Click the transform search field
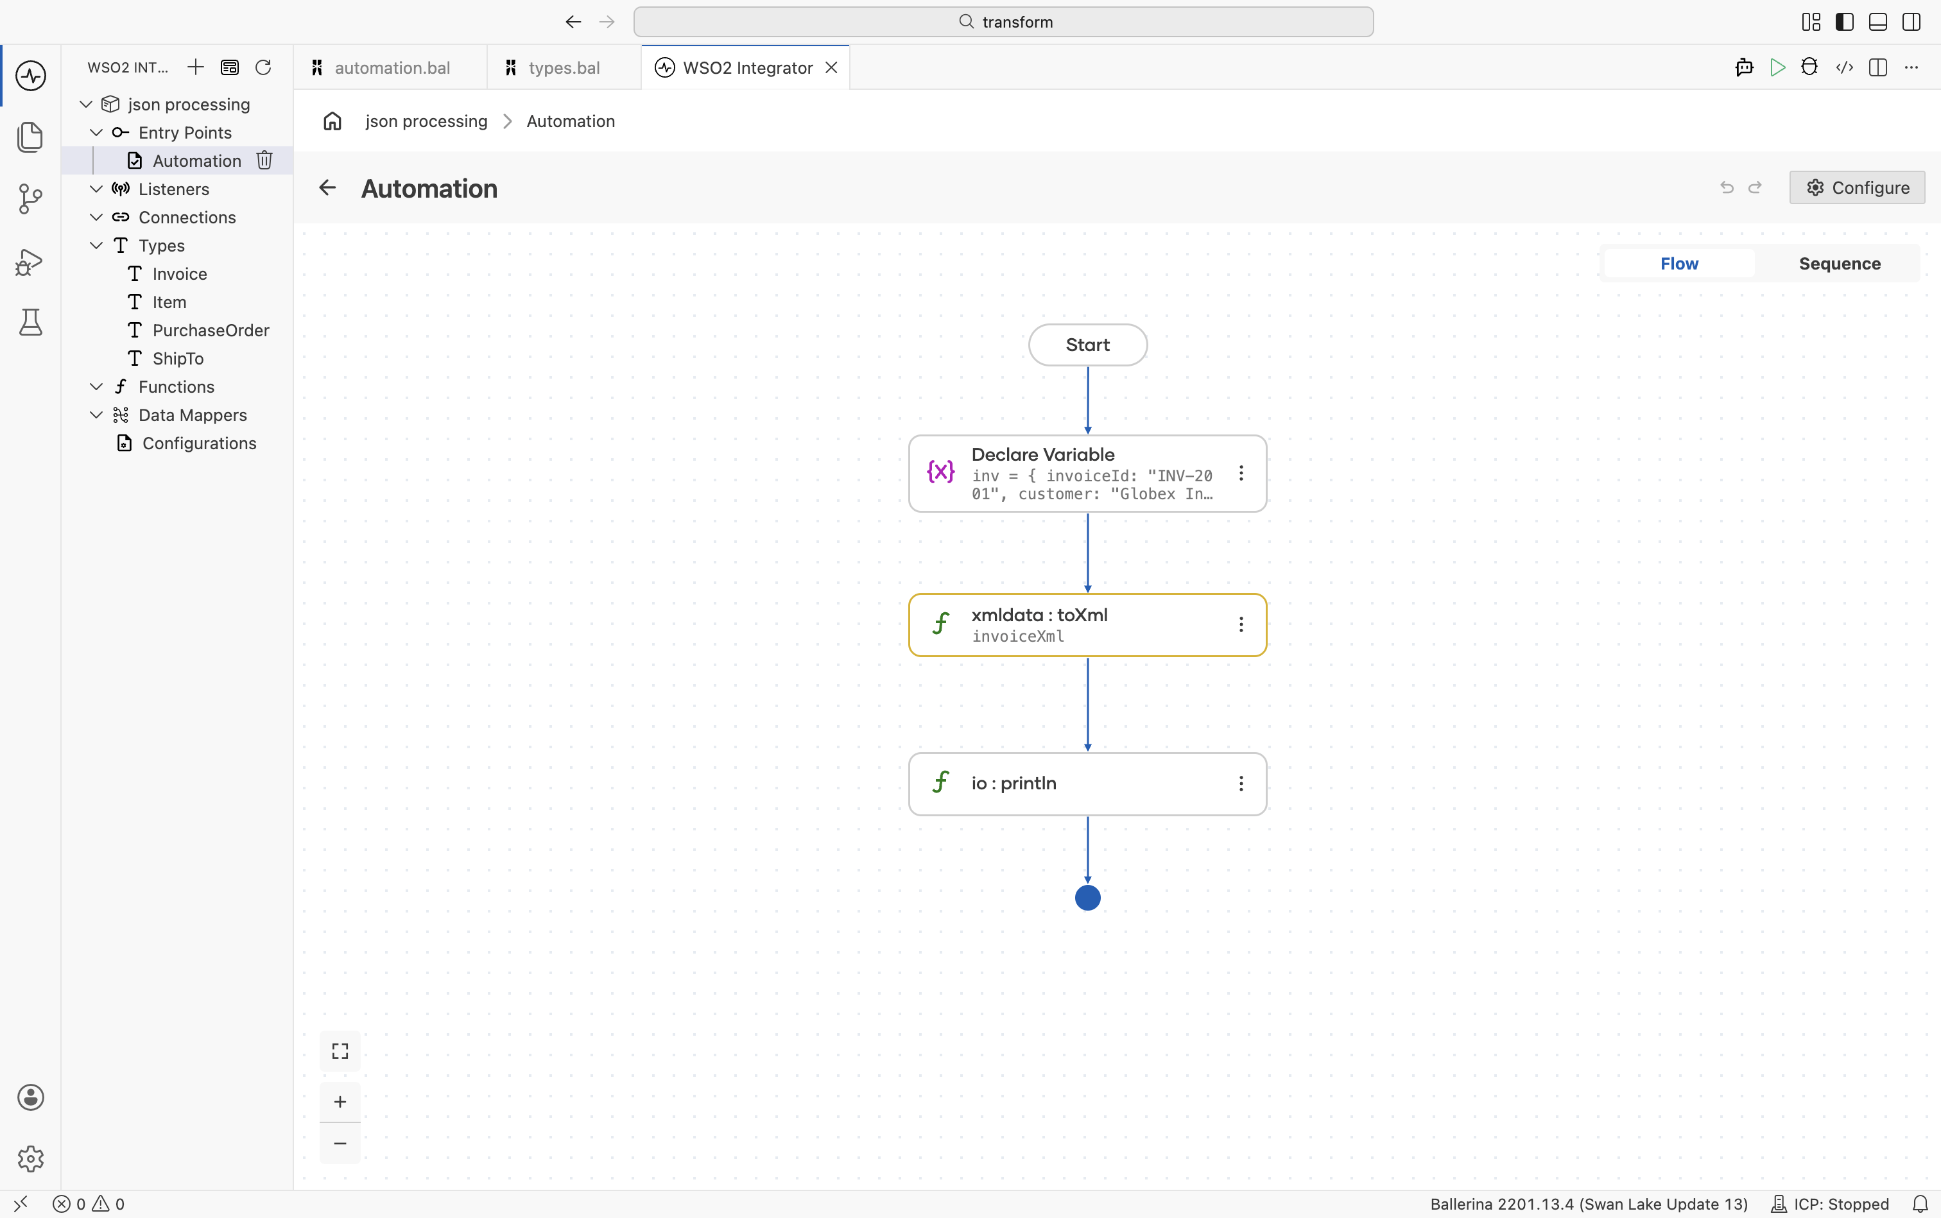This screenshot has height=1218, width=1941. pos(1003,22)
